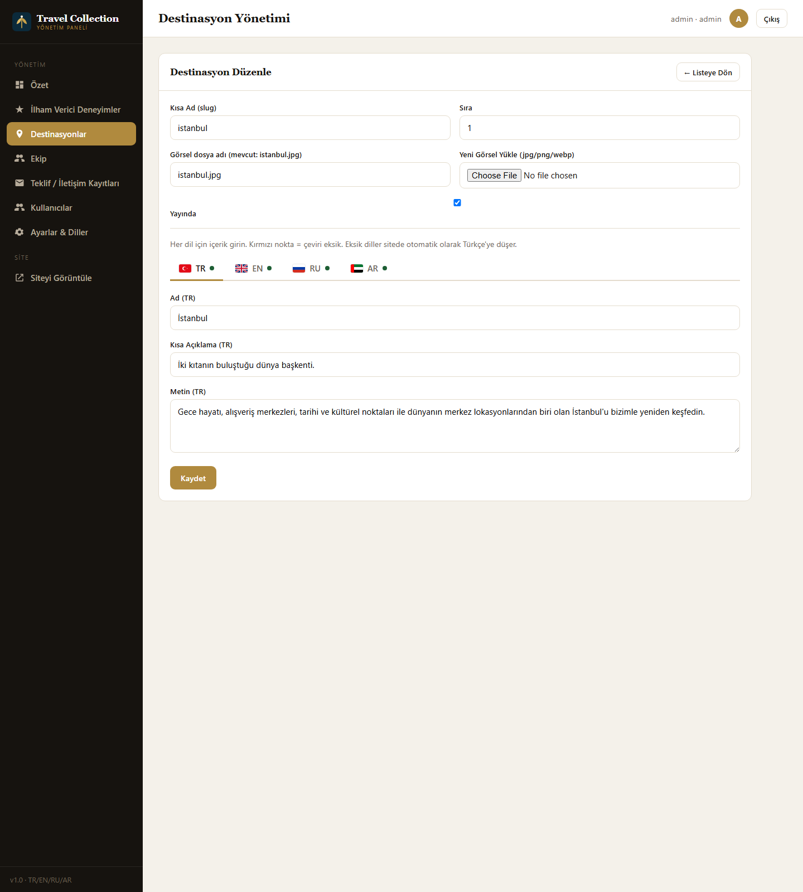Viewport: 803px width, 892px height.
Task: Click the "No file chosen" text
Action: (550, 176)
